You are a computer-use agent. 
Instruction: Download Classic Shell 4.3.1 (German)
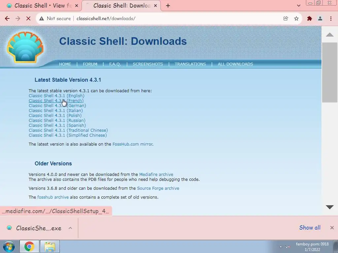coord(57,106)
